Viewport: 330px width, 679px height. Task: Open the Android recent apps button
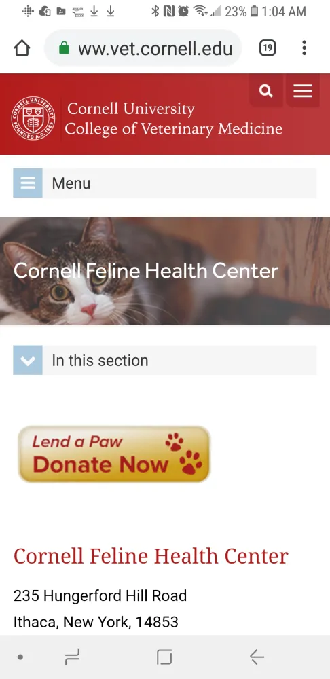(x=72, y=657)
